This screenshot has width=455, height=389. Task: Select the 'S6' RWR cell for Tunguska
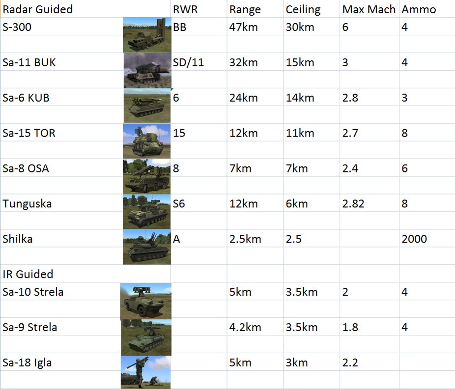(x=199, y=204)
